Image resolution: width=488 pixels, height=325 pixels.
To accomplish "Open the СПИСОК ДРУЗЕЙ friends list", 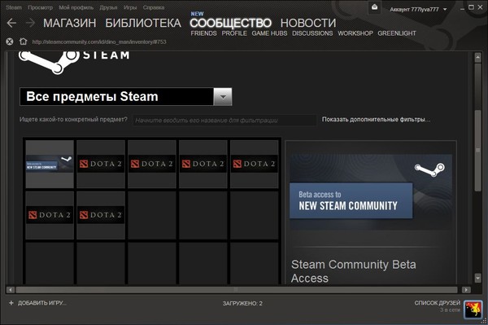I will 438,303.
